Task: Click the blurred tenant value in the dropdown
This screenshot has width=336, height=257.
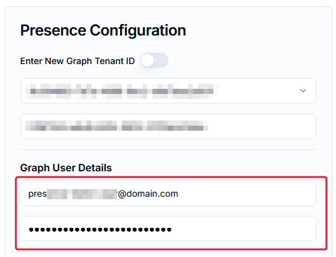Action: (122, 91)
